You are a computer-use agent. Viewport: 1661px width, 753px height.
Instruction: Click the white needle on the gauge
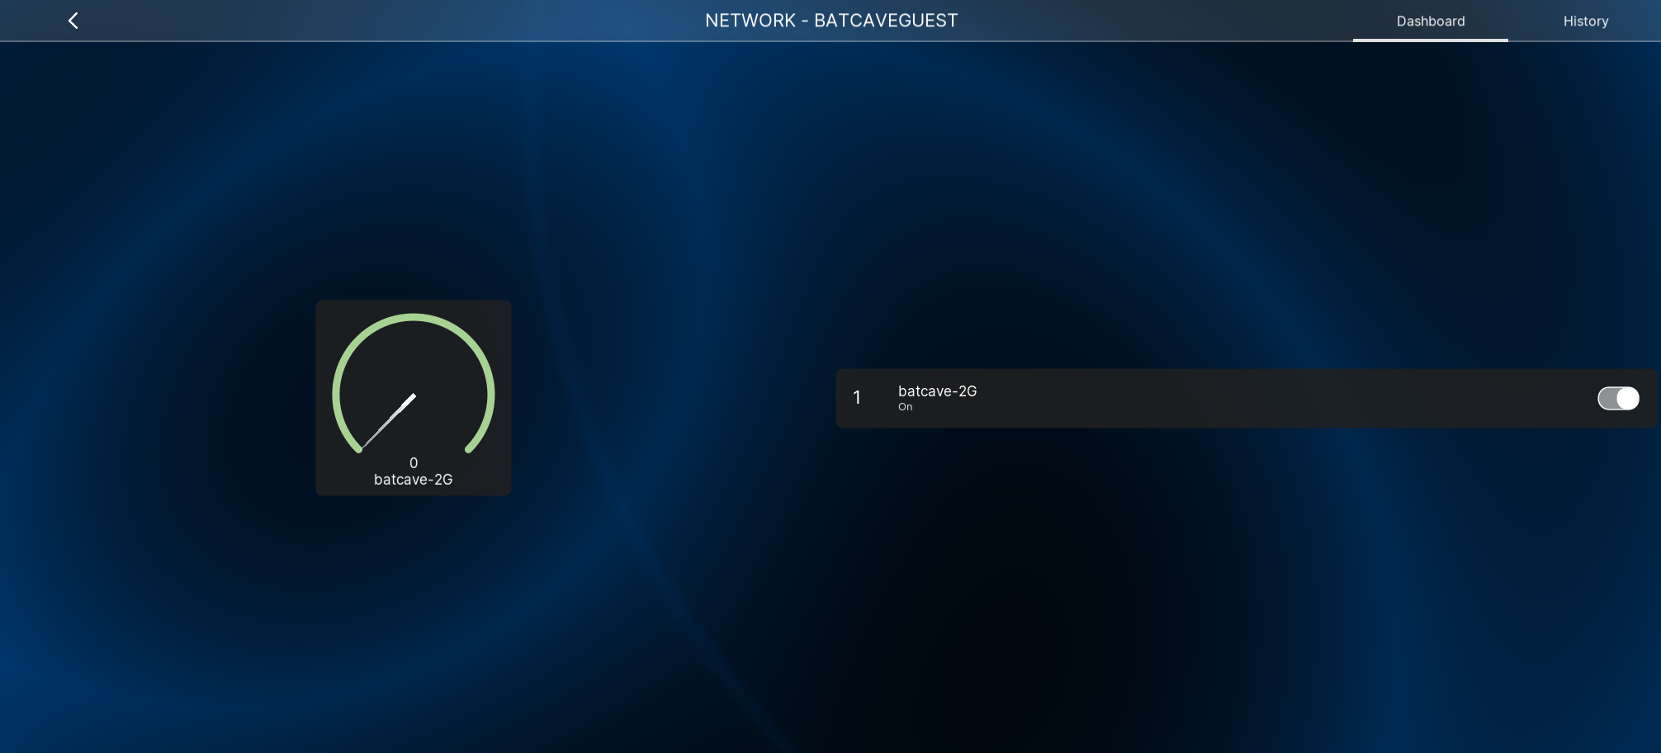(388, 421)
